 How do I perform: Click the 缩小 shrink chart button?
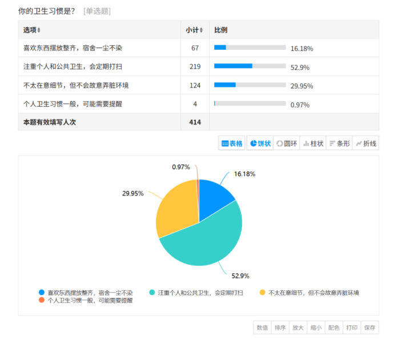[316, 328]
